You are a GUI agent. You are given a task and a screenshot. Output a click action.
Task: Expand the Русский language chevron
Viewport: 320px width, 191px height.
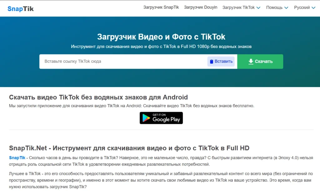(x=313, y=8)
